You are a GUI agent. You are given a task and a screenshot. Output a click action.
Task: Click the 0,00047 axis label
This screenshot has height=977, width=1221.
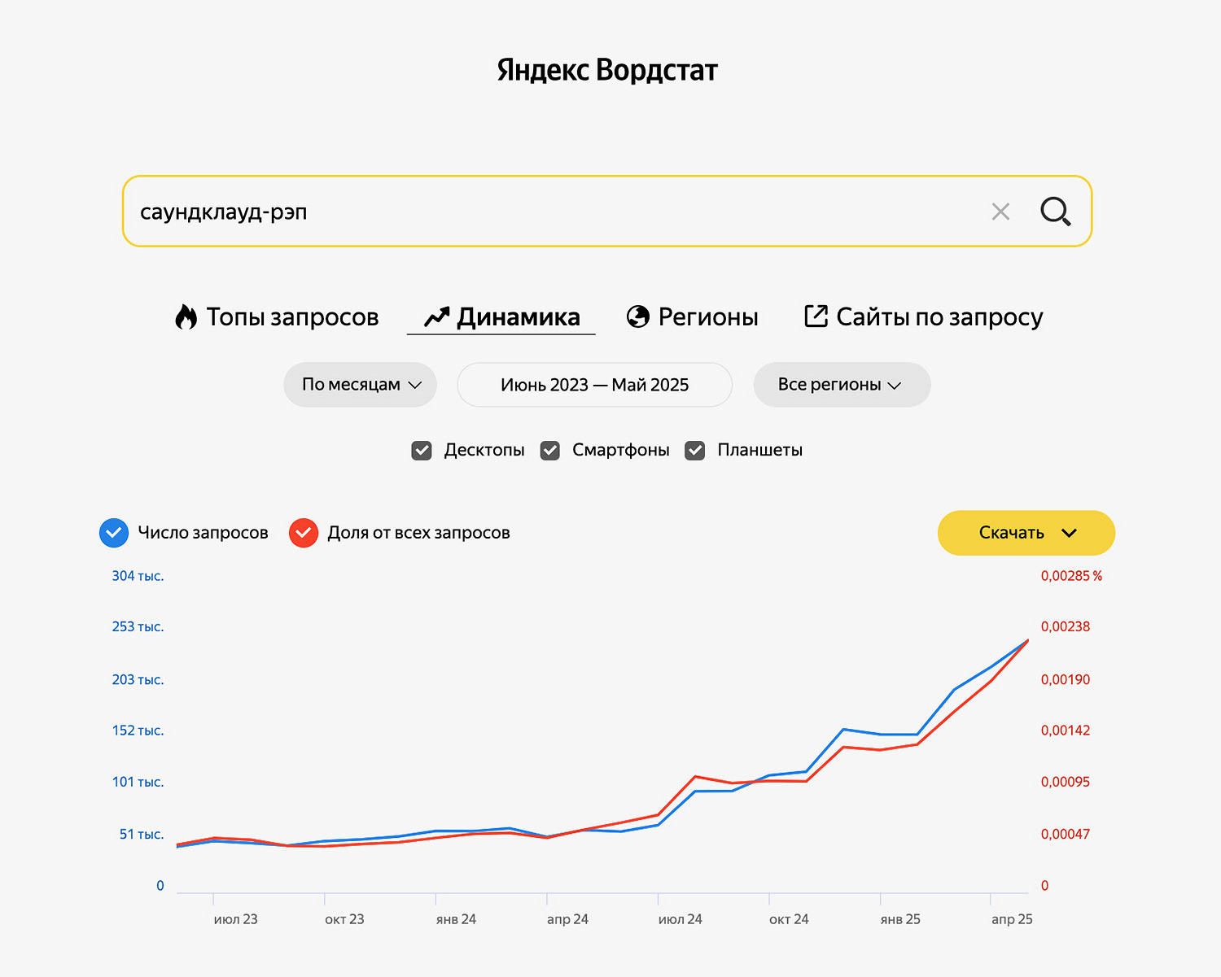[x=1066, y=835]
